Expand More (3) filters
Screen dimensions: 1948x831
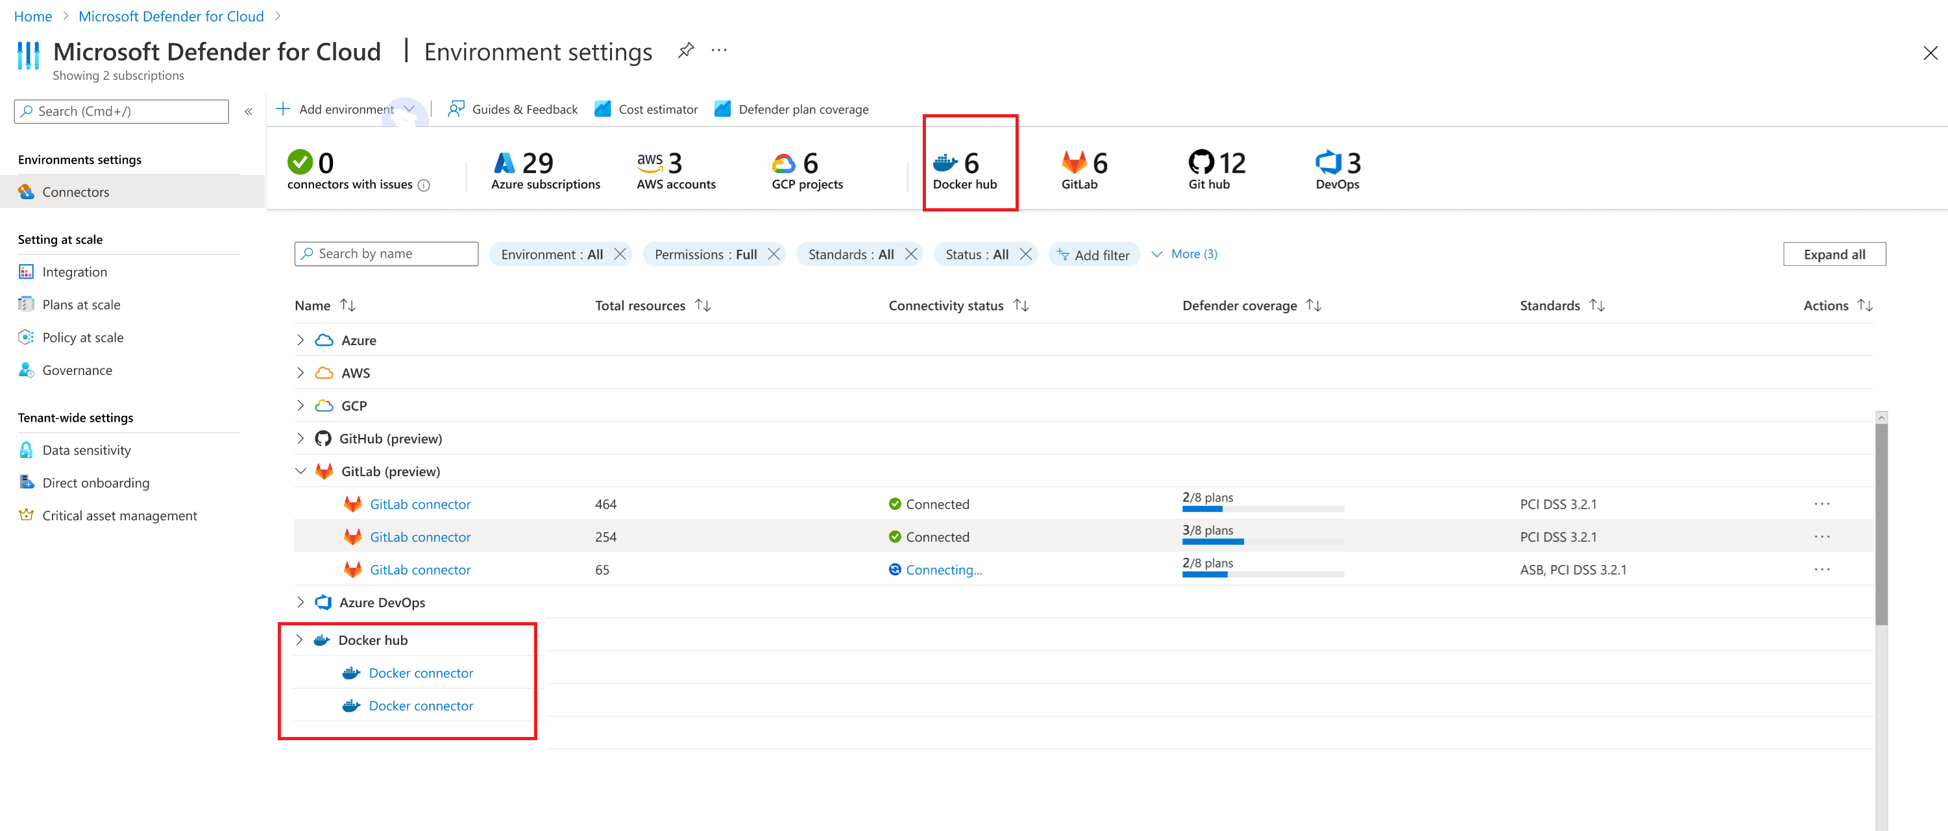[1184, 254]
